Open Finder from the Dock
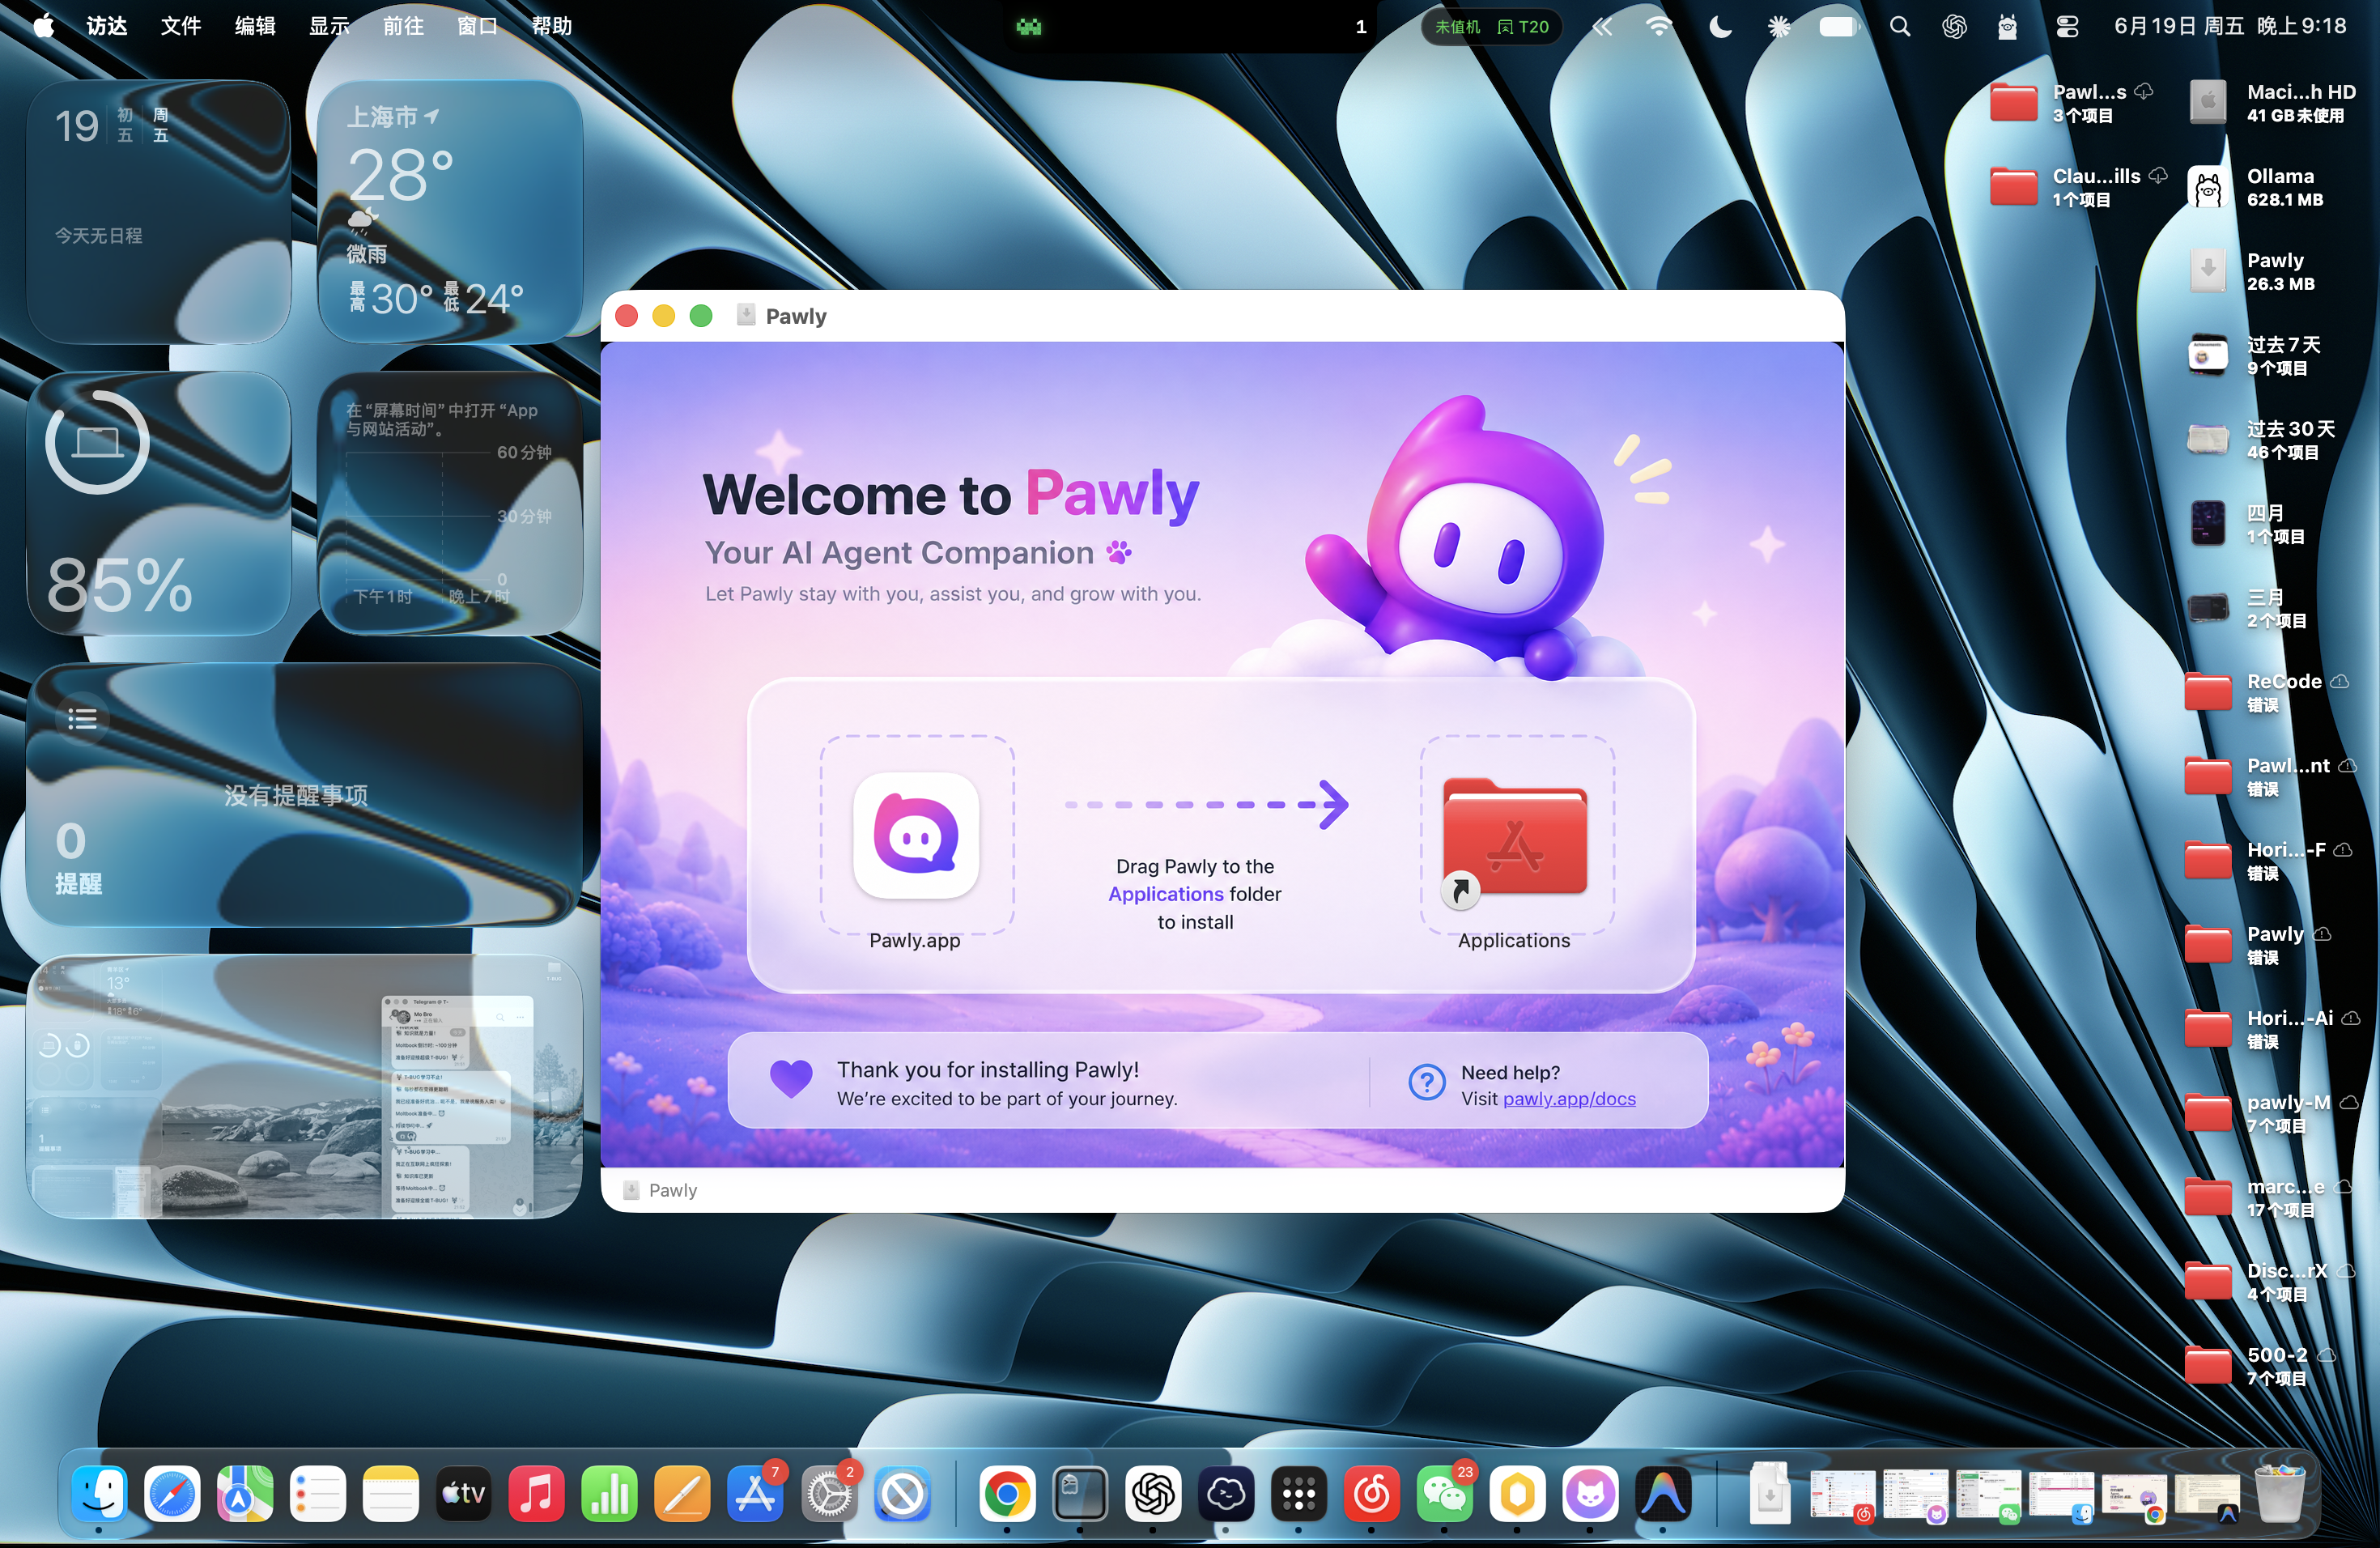Viewport: 2380px width, 1548px height. (x=99, y=1495)
